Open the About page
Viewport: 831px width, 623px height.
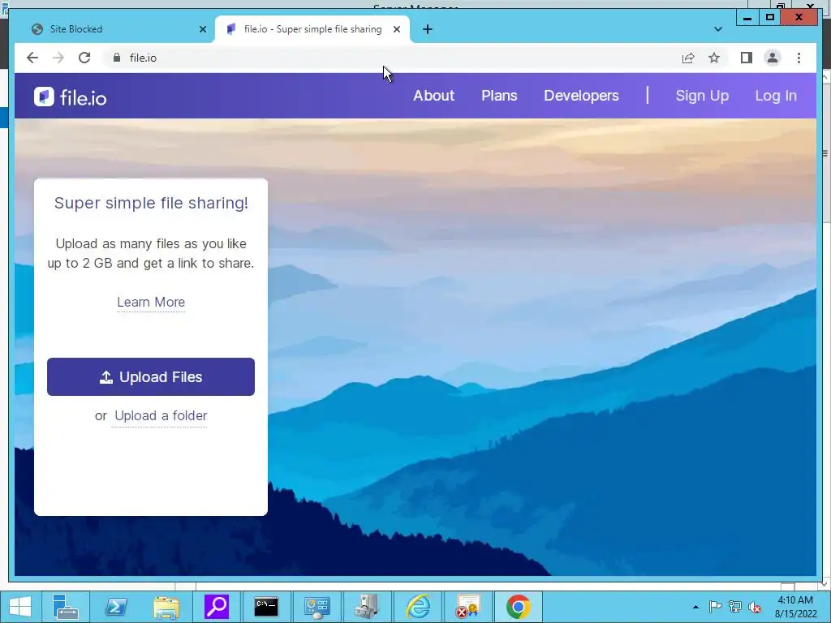point(433,96)
